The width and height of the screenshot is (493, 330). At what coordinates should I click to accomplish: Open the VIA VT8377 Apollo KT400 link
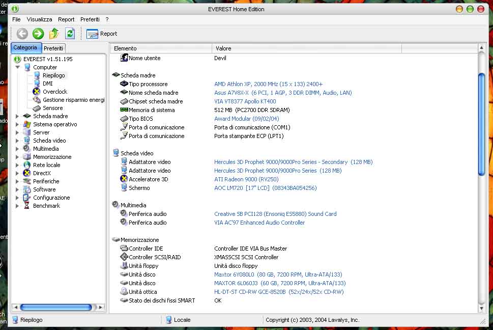point(245,101)
